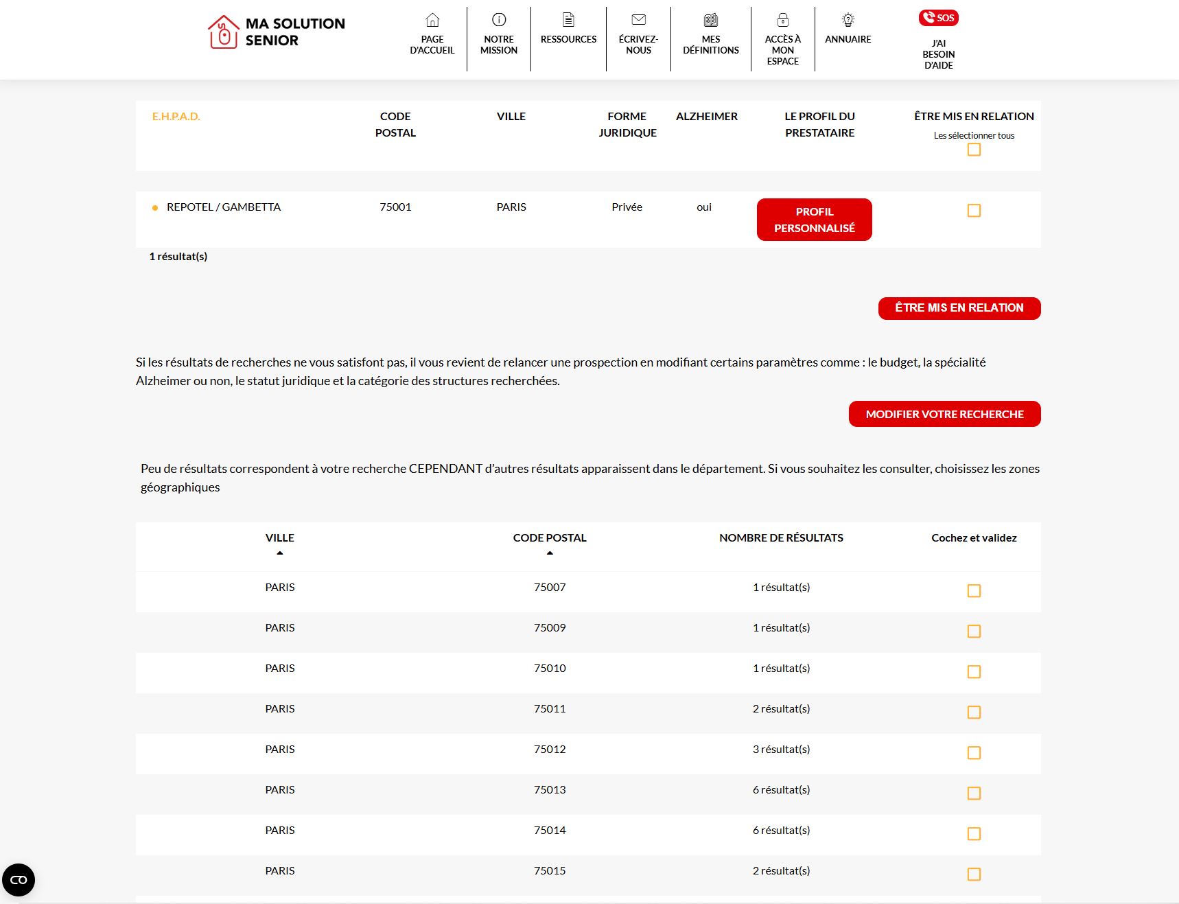
Task: Open the chat widget at bottom left
Action: (19, 879)
